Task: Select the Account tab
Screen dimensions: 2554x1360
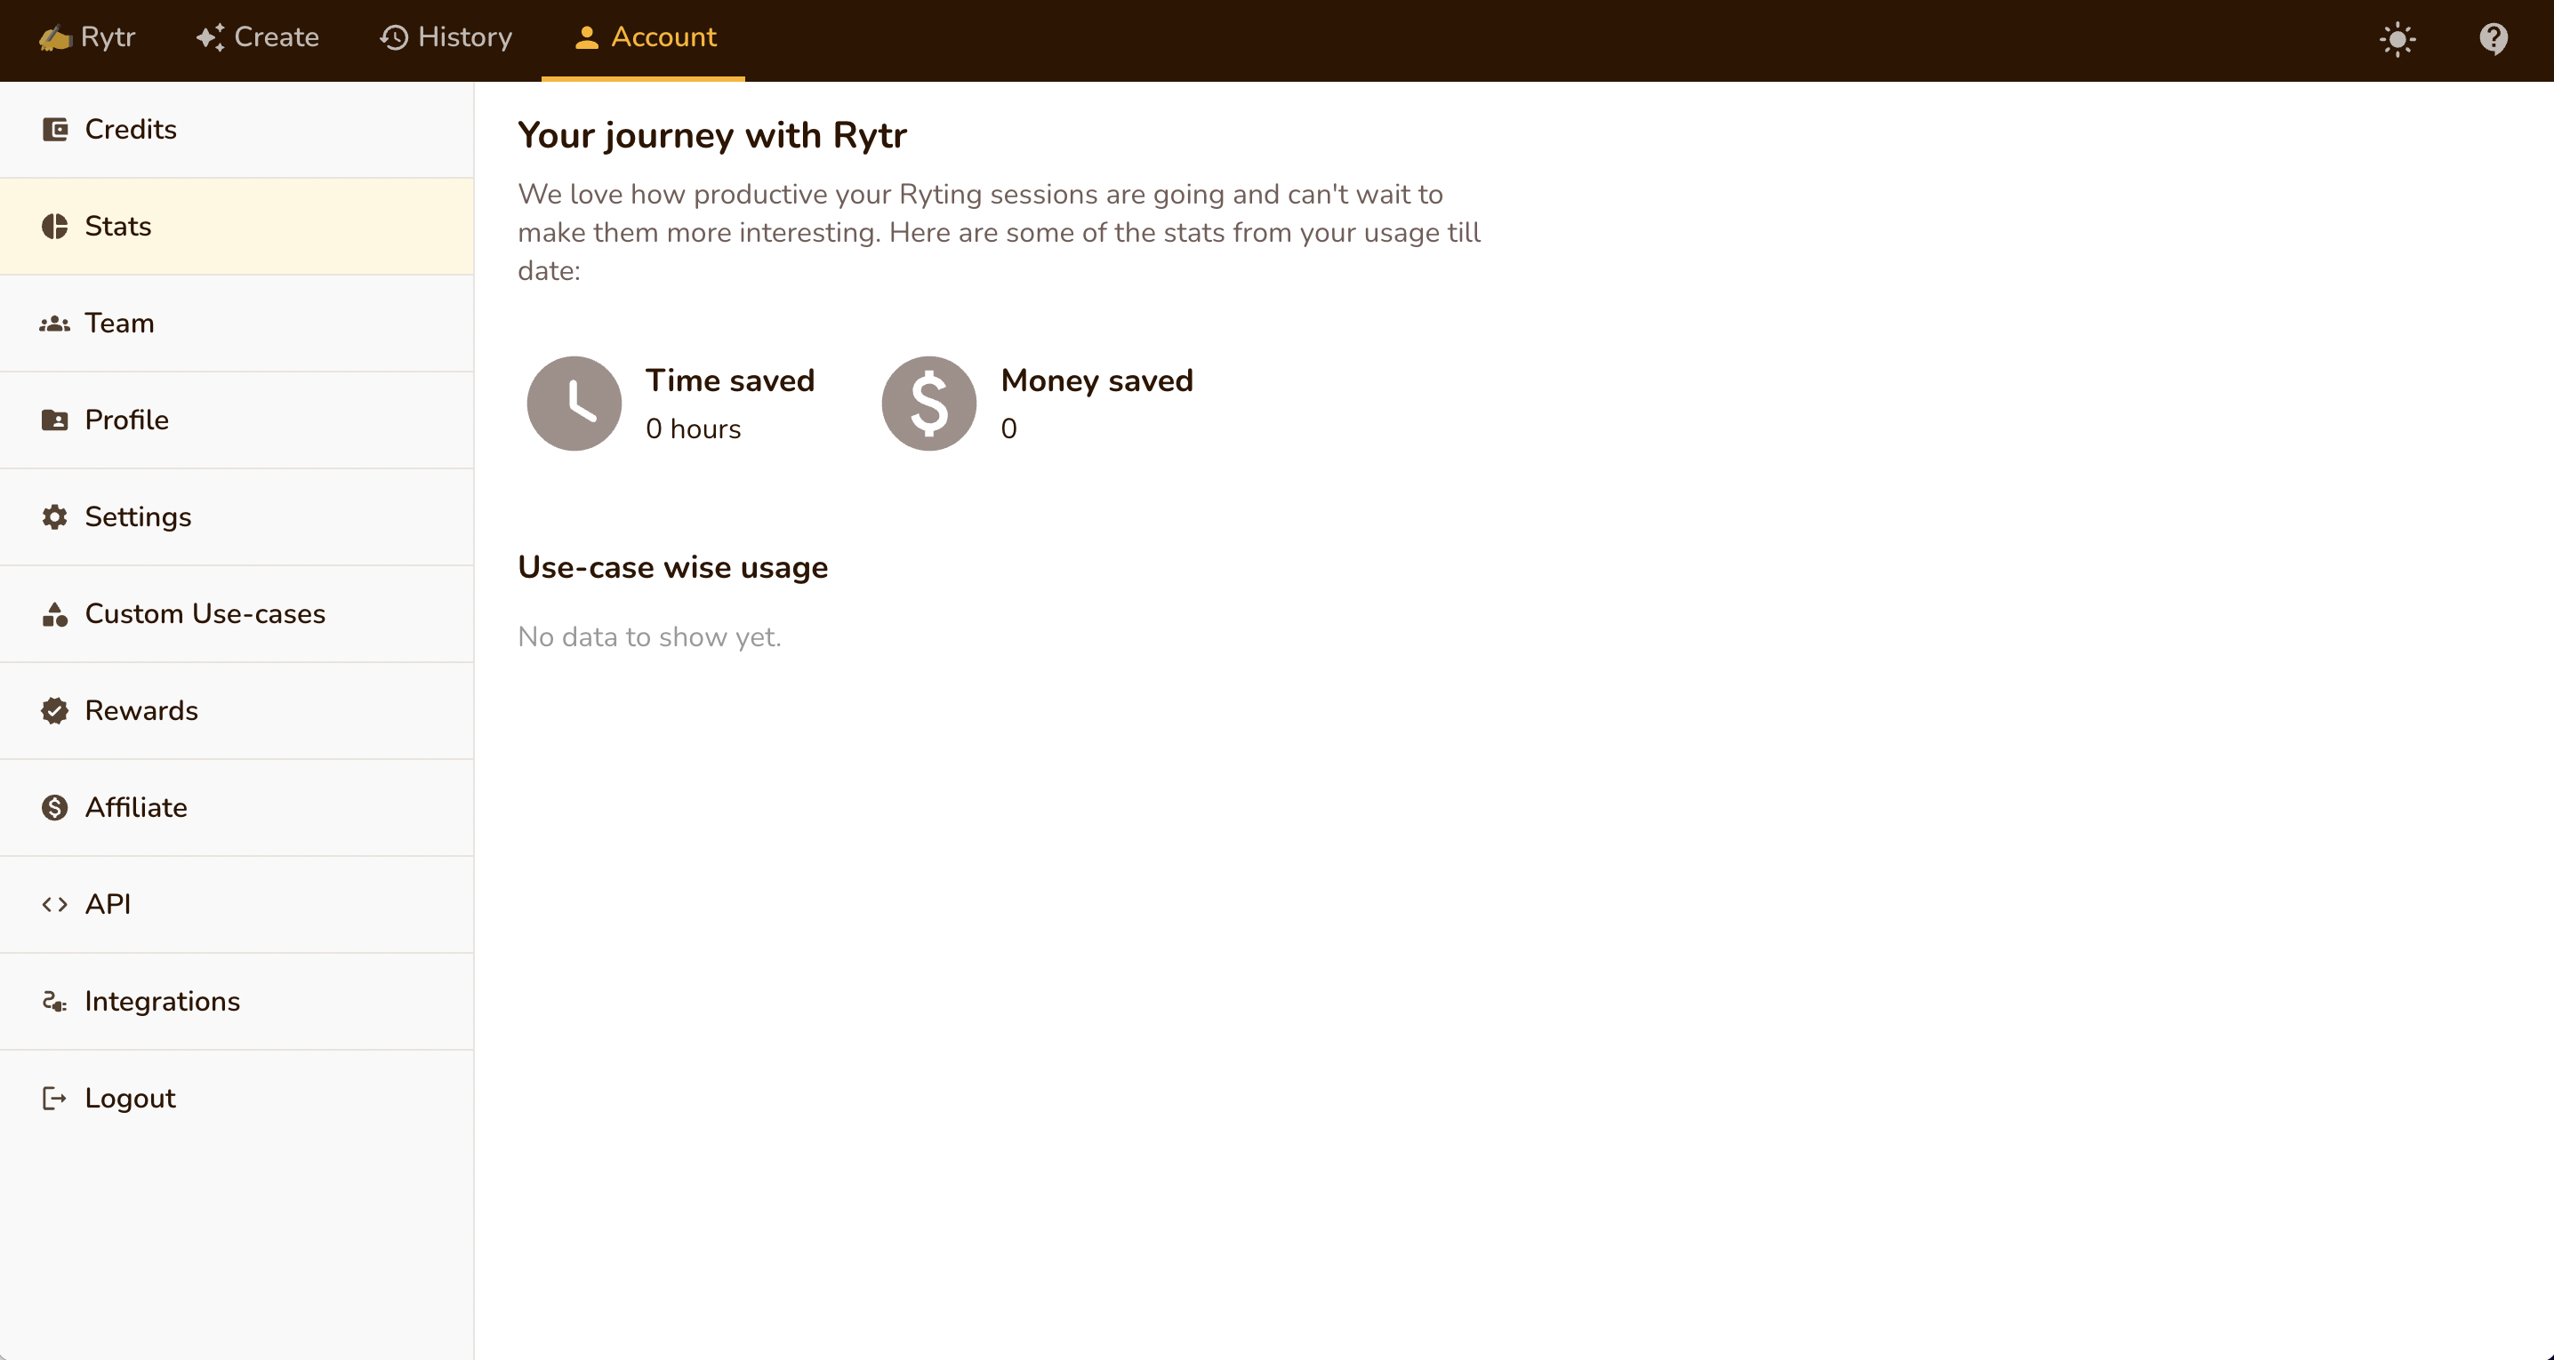Action: pos(645,37)
